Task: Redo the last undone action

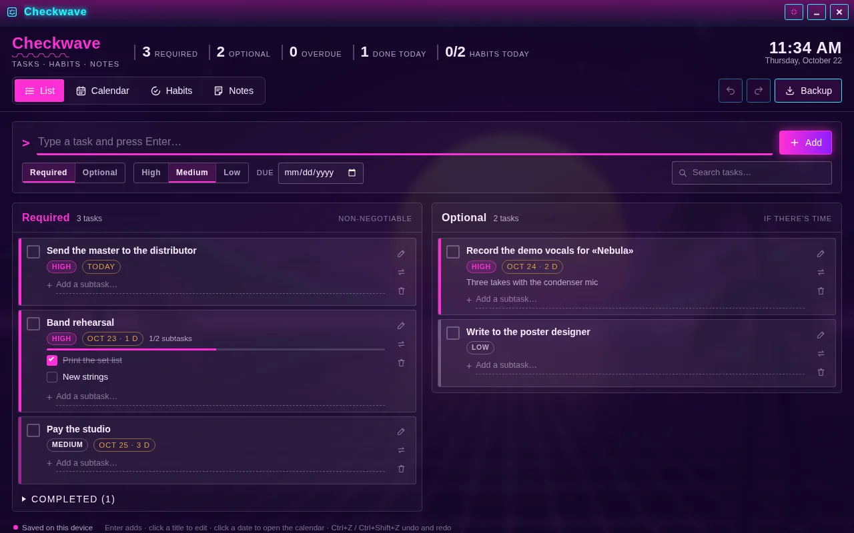Action: (x=759, y=91)
